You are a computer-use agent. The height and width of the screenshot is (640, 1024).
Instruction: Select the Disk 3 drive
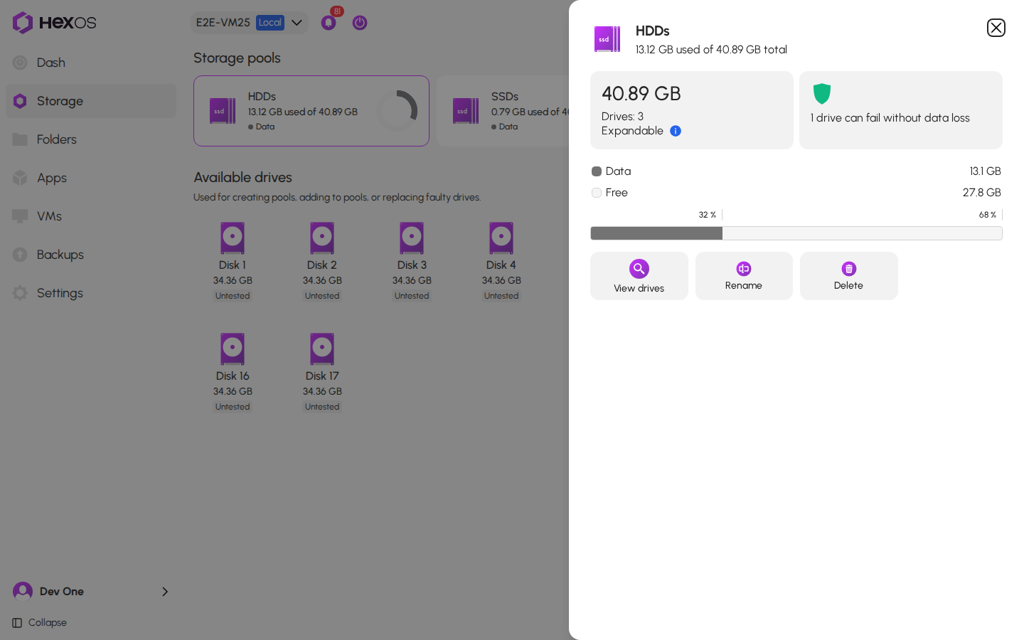pyautogui.click(x=412, y=261)
